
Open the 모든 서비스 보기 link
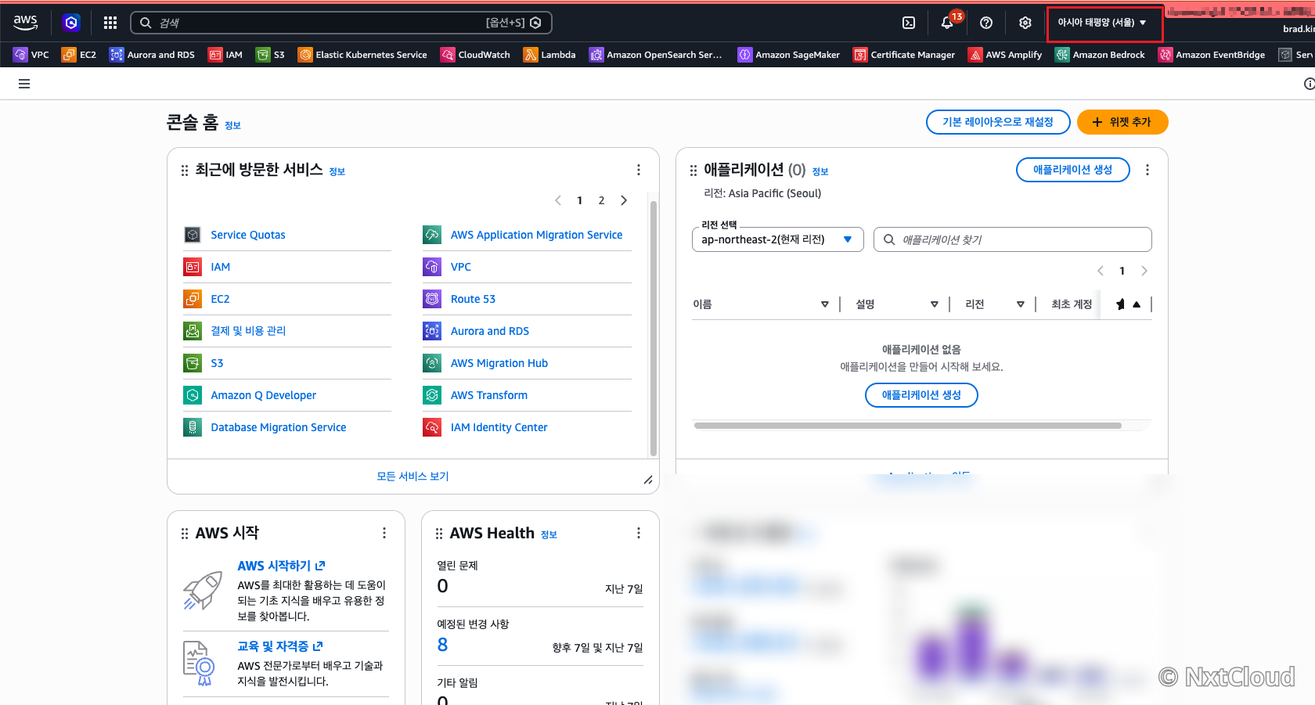[413, 476]
